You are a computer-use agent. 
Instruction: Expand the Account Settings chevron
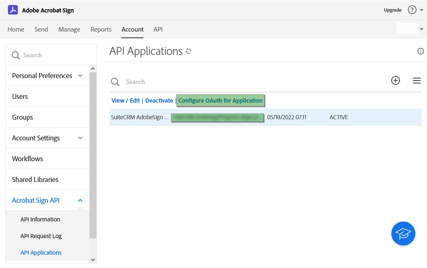tap(80, 138)
